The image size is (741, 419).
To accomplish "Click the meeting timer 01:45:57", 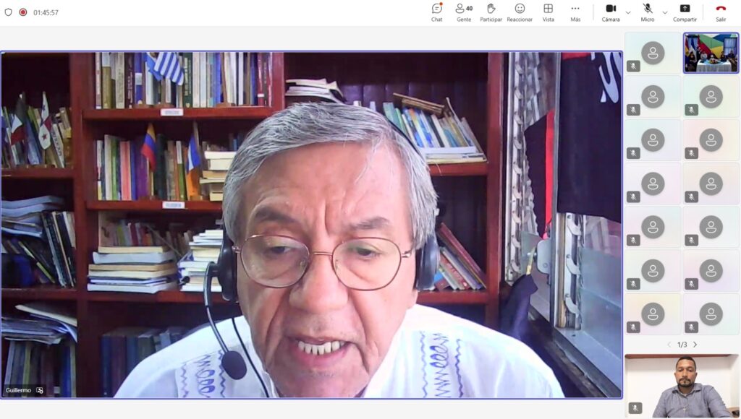I will tap(46, 12).
